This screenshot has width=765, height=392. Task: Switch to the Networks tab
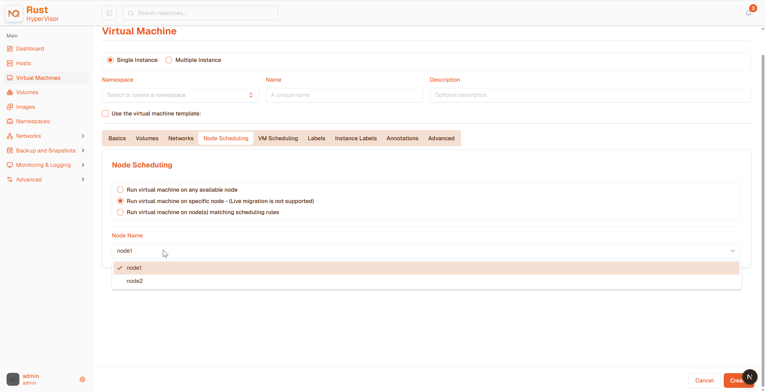click(x=181, y=138)
